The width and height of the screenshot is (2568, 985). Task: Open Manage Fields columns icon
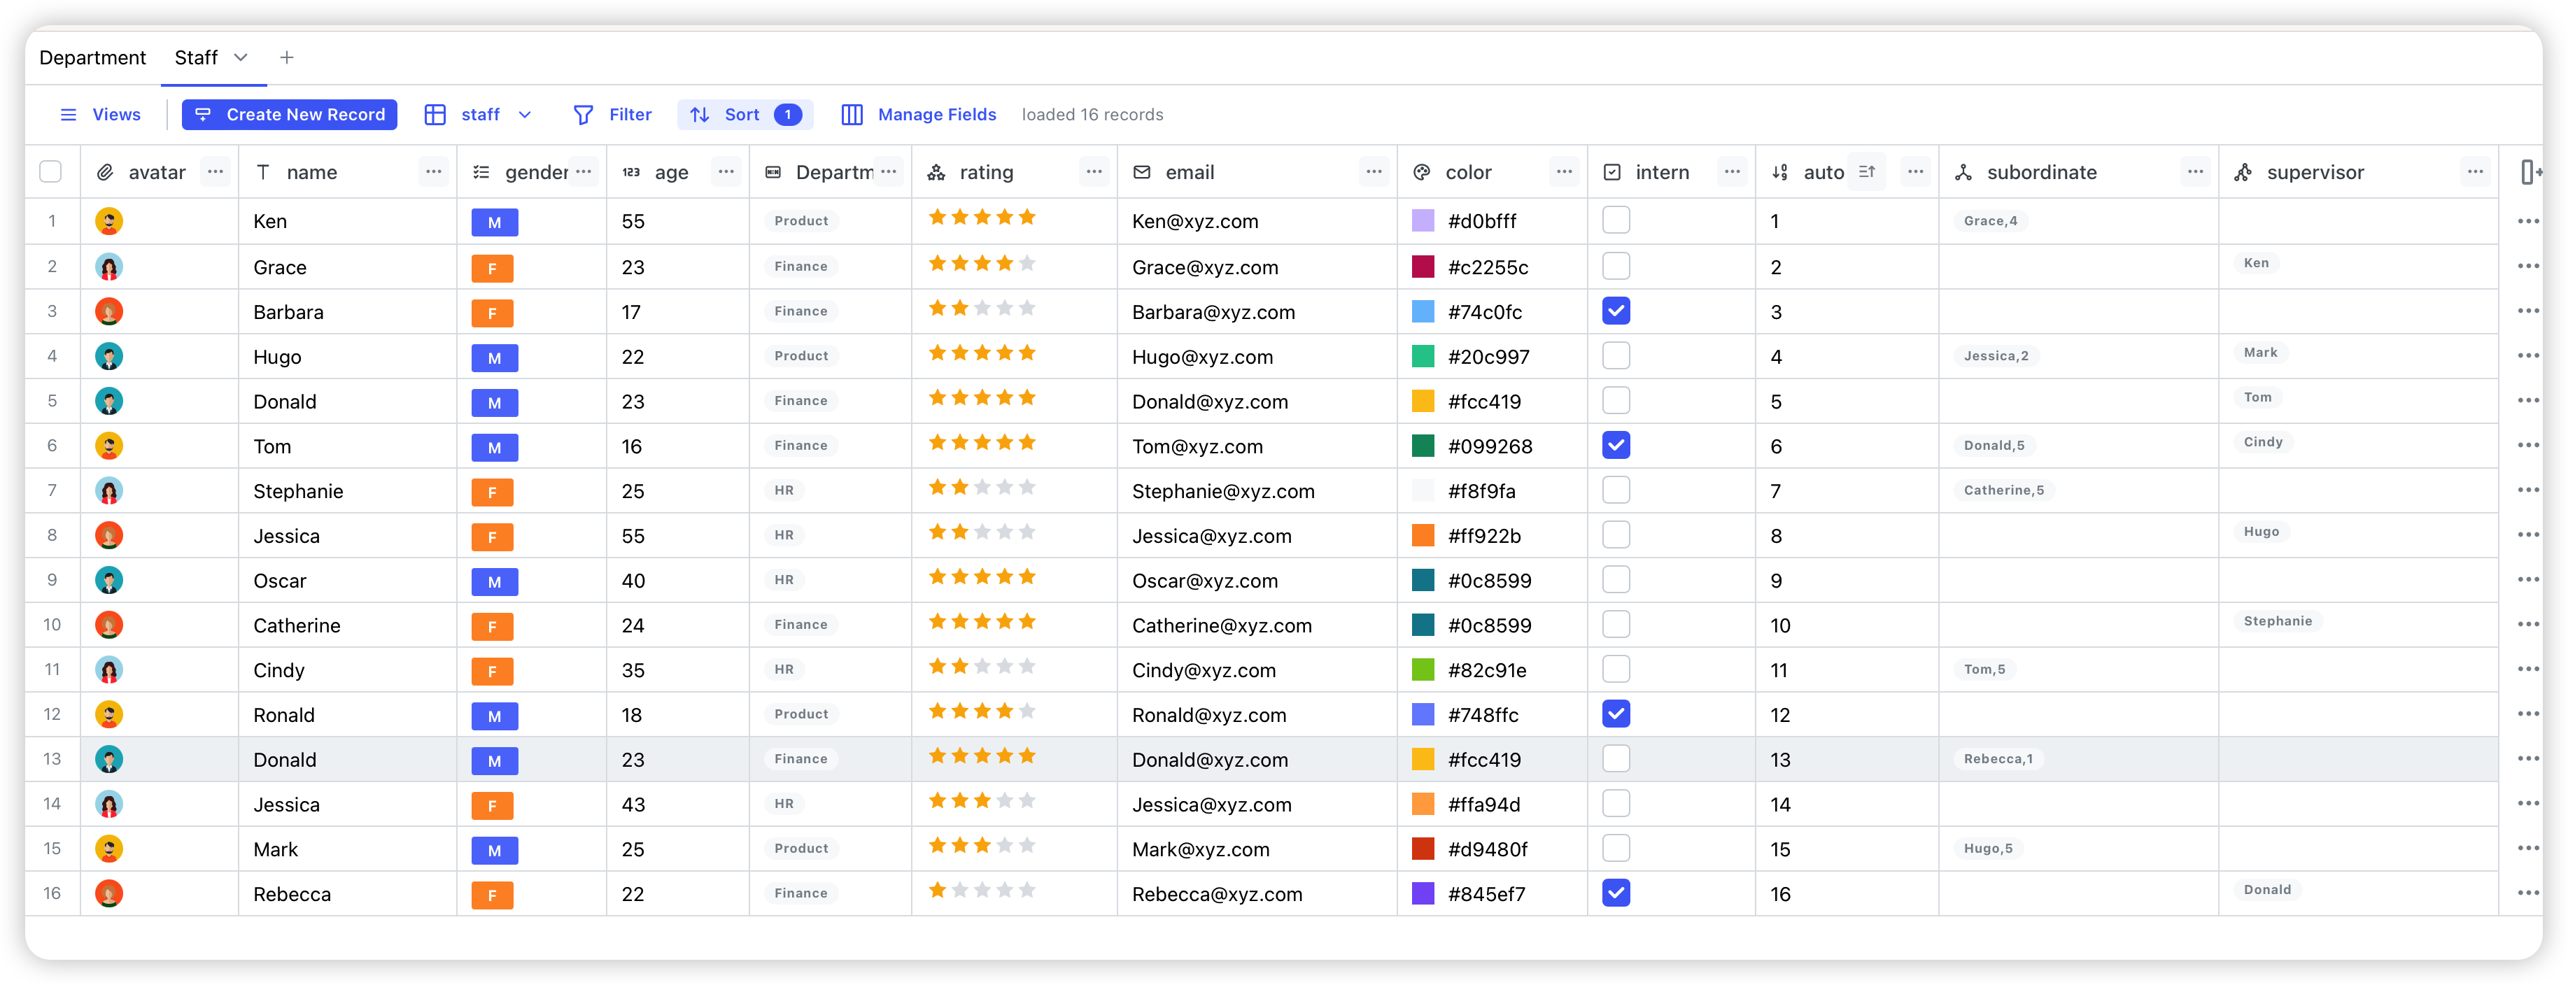(x=852, y=115)
